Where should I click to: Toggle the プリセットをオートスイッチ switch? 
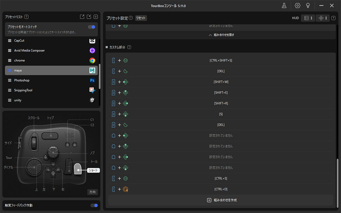(91, 27)
